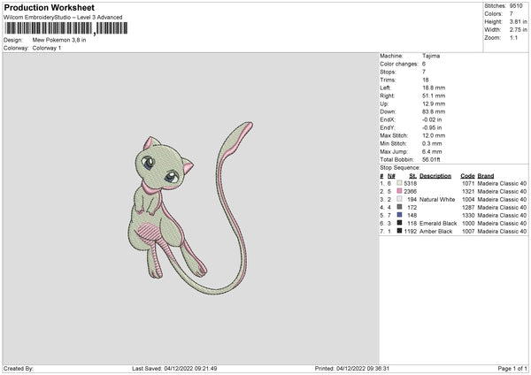Click the Natural White thread swatch
531x375 pixels.
coord(400,199)
